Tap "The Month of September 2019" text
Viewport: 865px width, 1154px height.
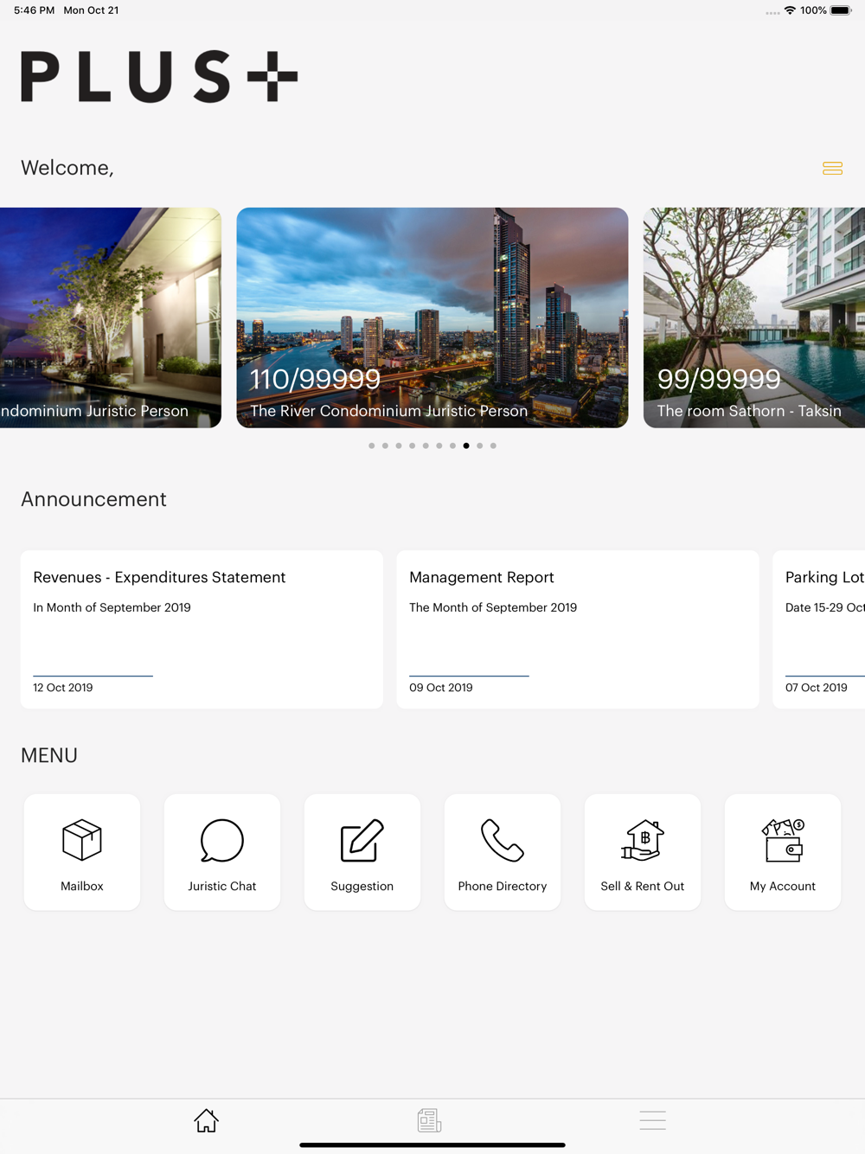point(493,607)
